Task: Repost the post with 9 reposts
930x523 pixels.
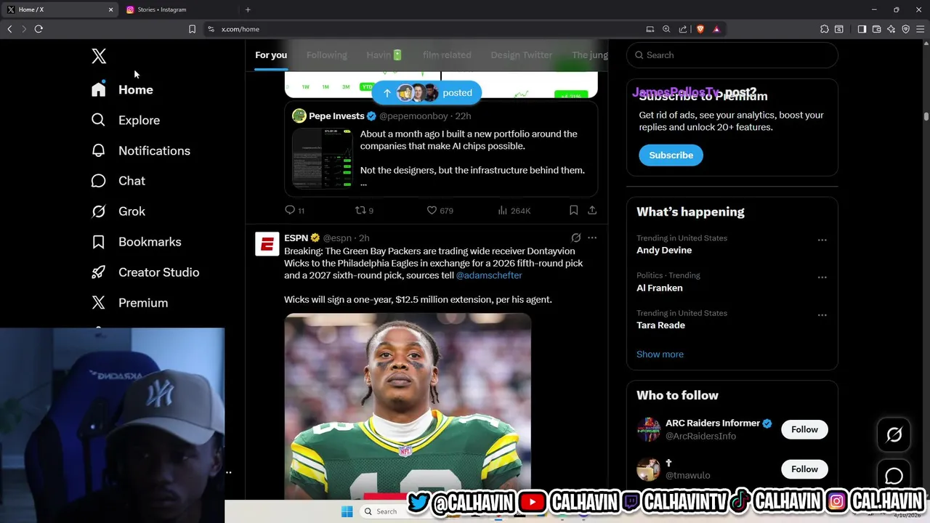Action: [x=364, y=211]
